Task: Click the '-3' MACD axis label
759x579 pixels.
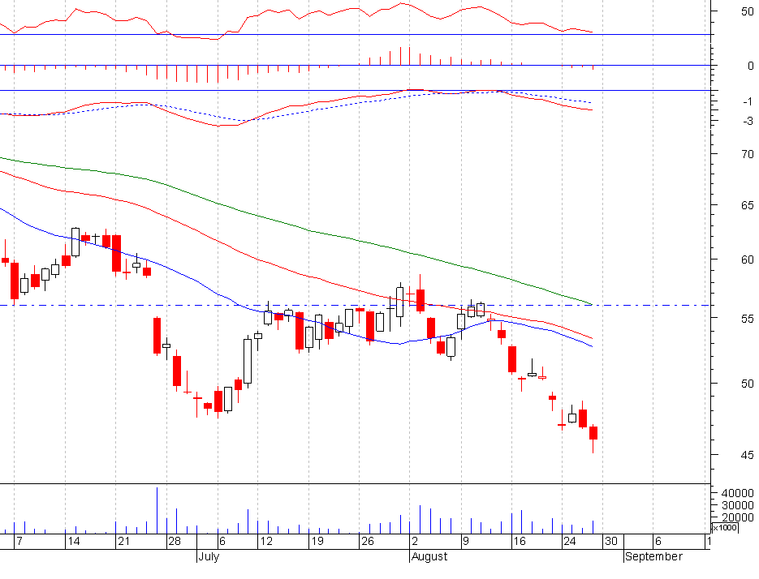Action: coord(748,121)
